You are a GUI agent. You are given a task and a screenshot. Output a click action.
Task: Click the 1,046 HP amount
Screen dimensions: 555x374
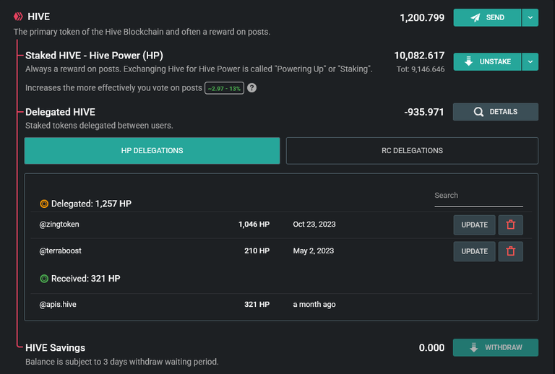[x=254, y=224]
